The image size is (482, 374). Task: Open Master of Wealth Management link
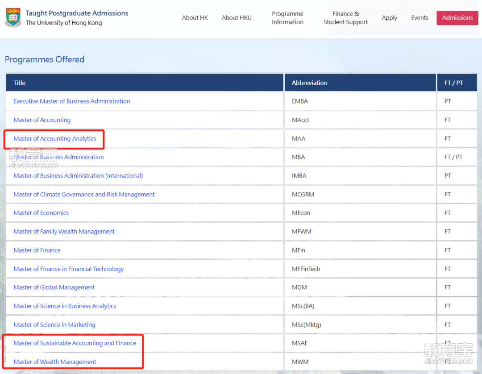click(55, 362)
